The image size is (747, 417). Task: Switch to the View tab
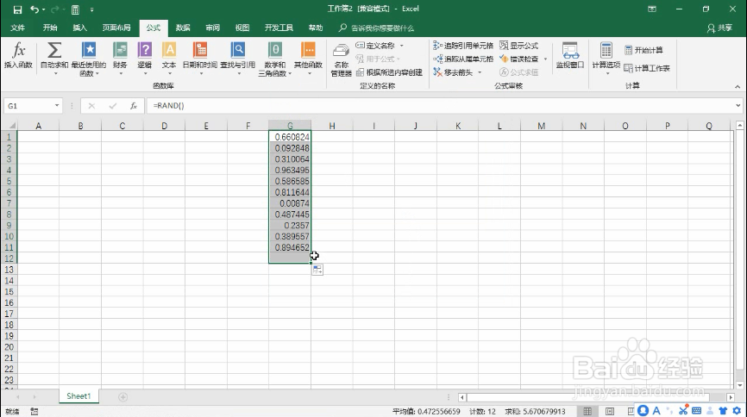tap(242, 28)
